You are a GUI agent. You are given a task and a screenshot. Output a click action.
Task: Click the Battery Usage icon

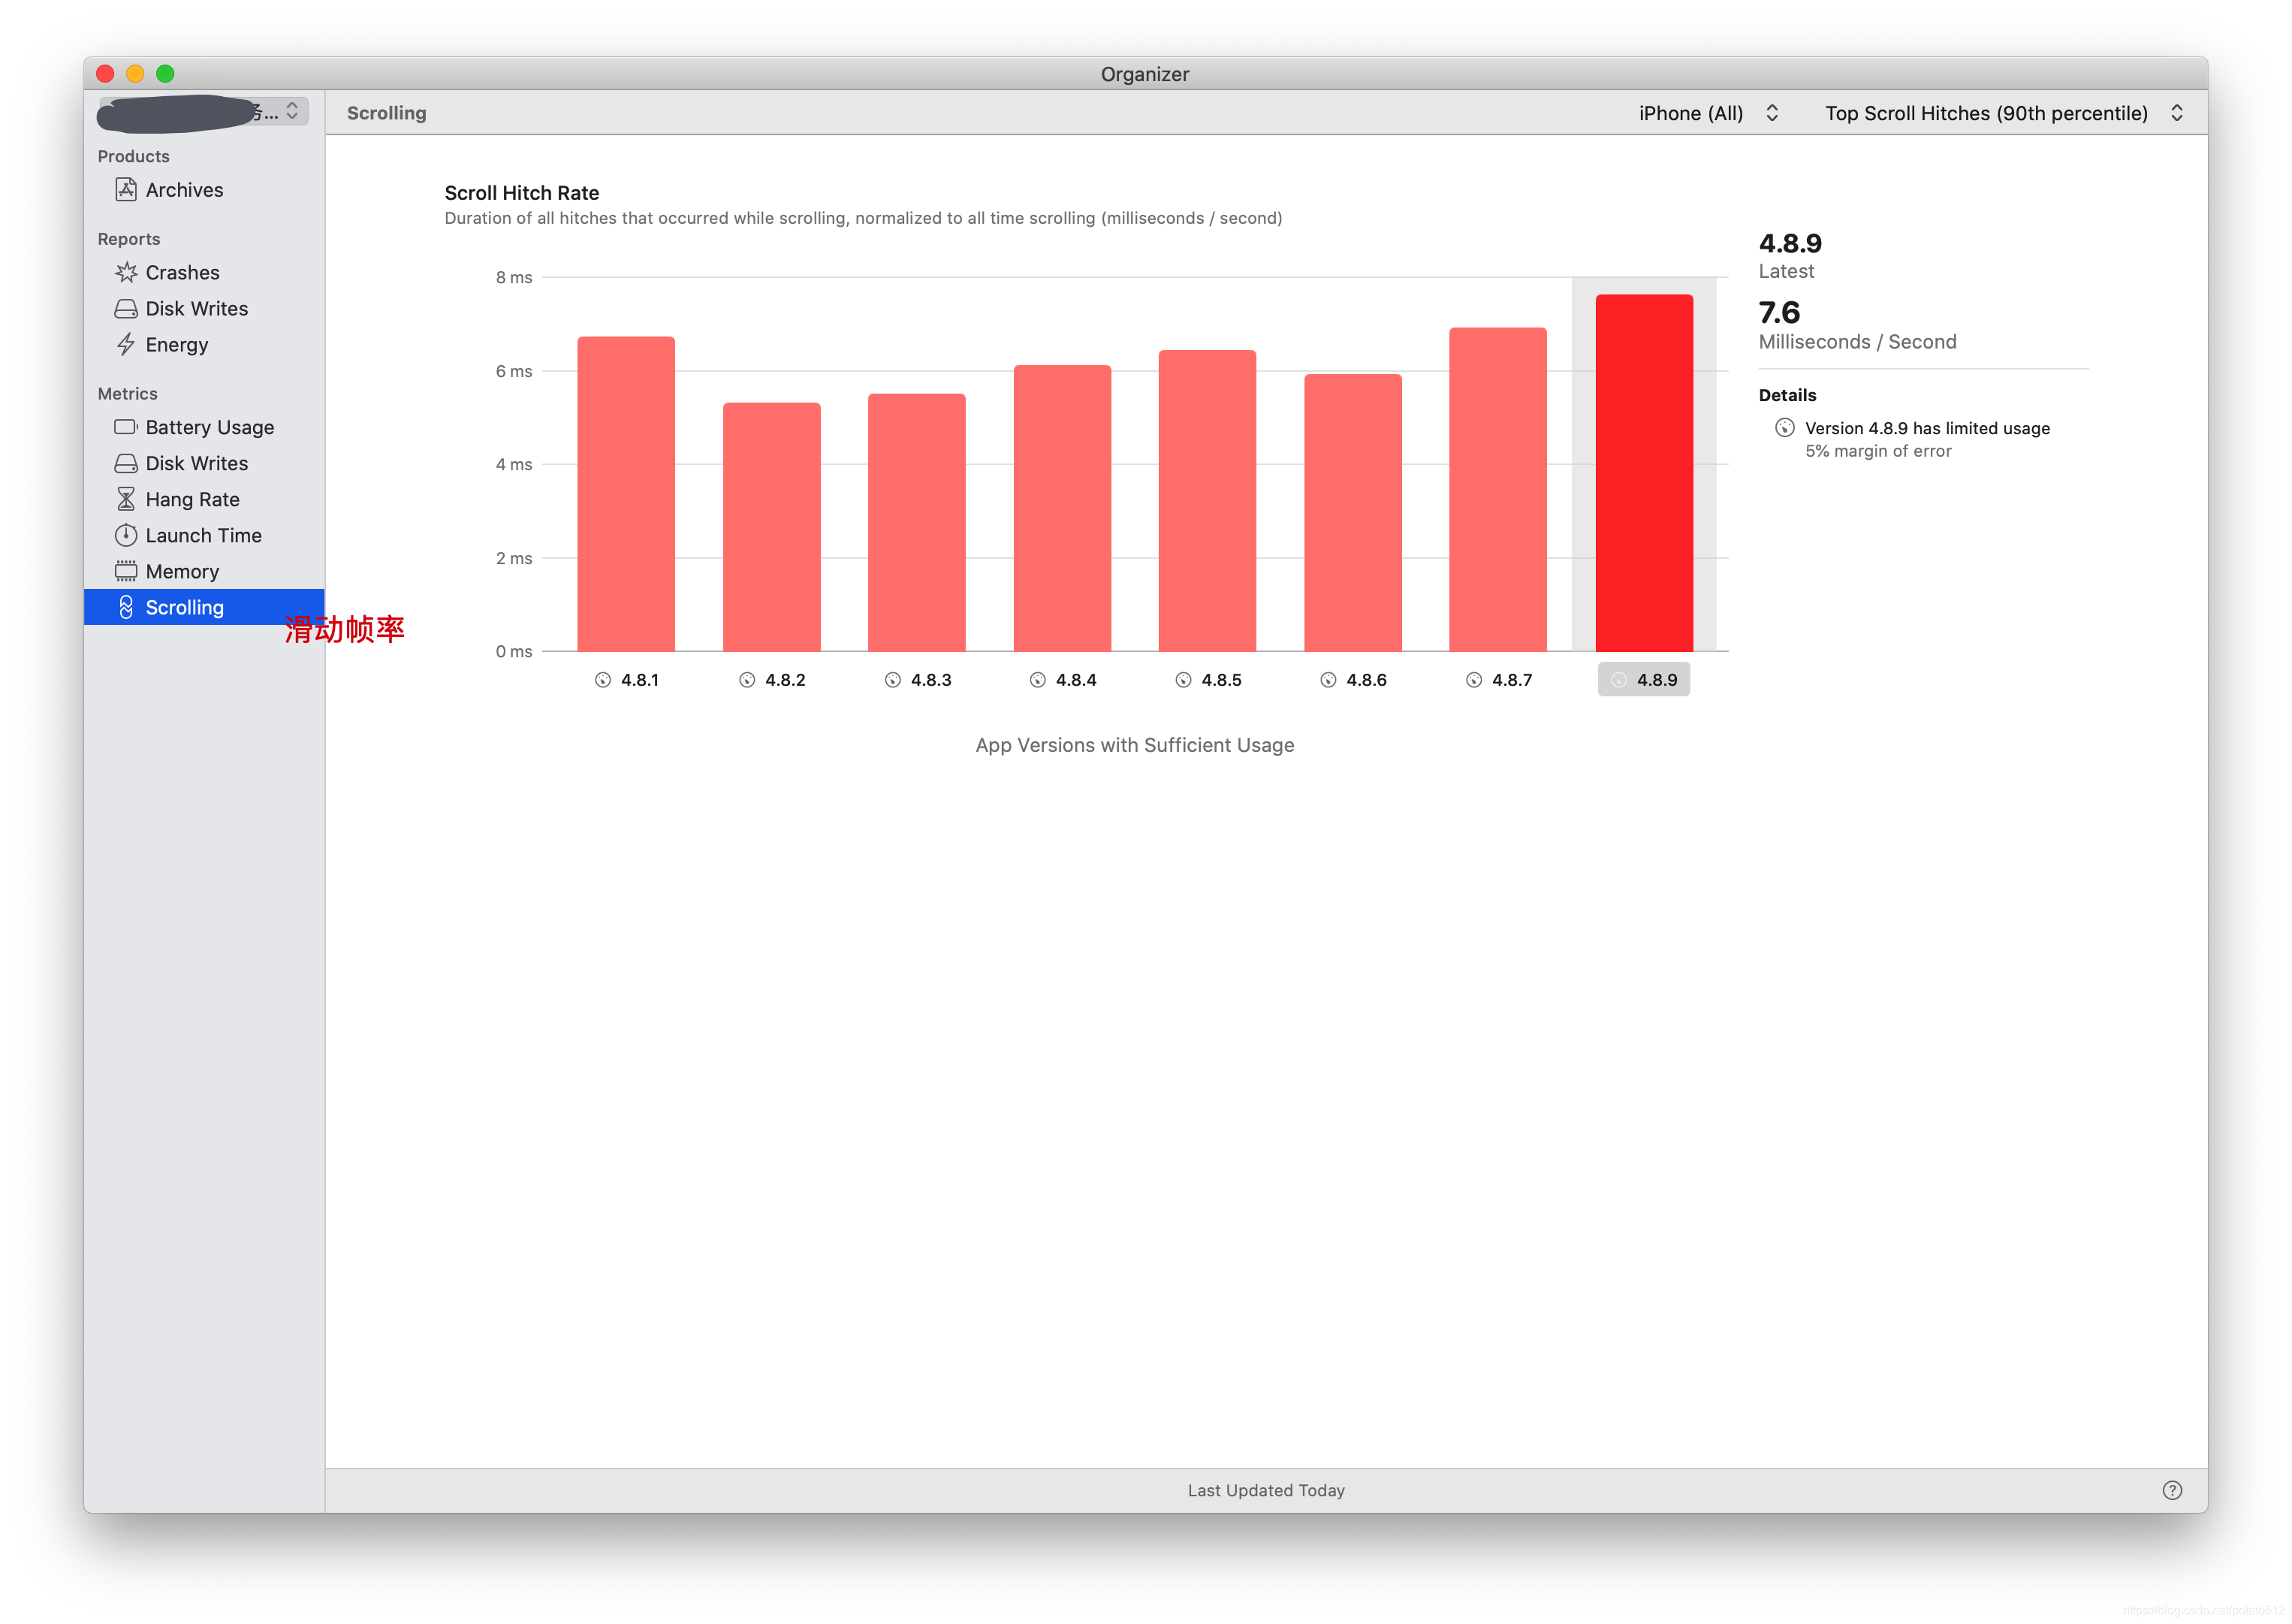coord(126,427)
